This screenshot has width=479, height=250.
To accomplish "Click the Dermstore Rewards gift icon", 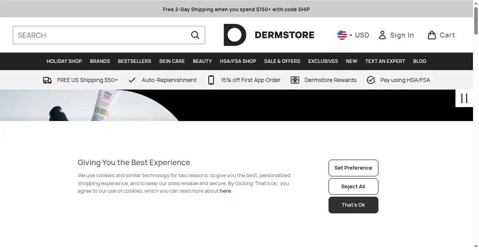I will [x=295, y=80].
